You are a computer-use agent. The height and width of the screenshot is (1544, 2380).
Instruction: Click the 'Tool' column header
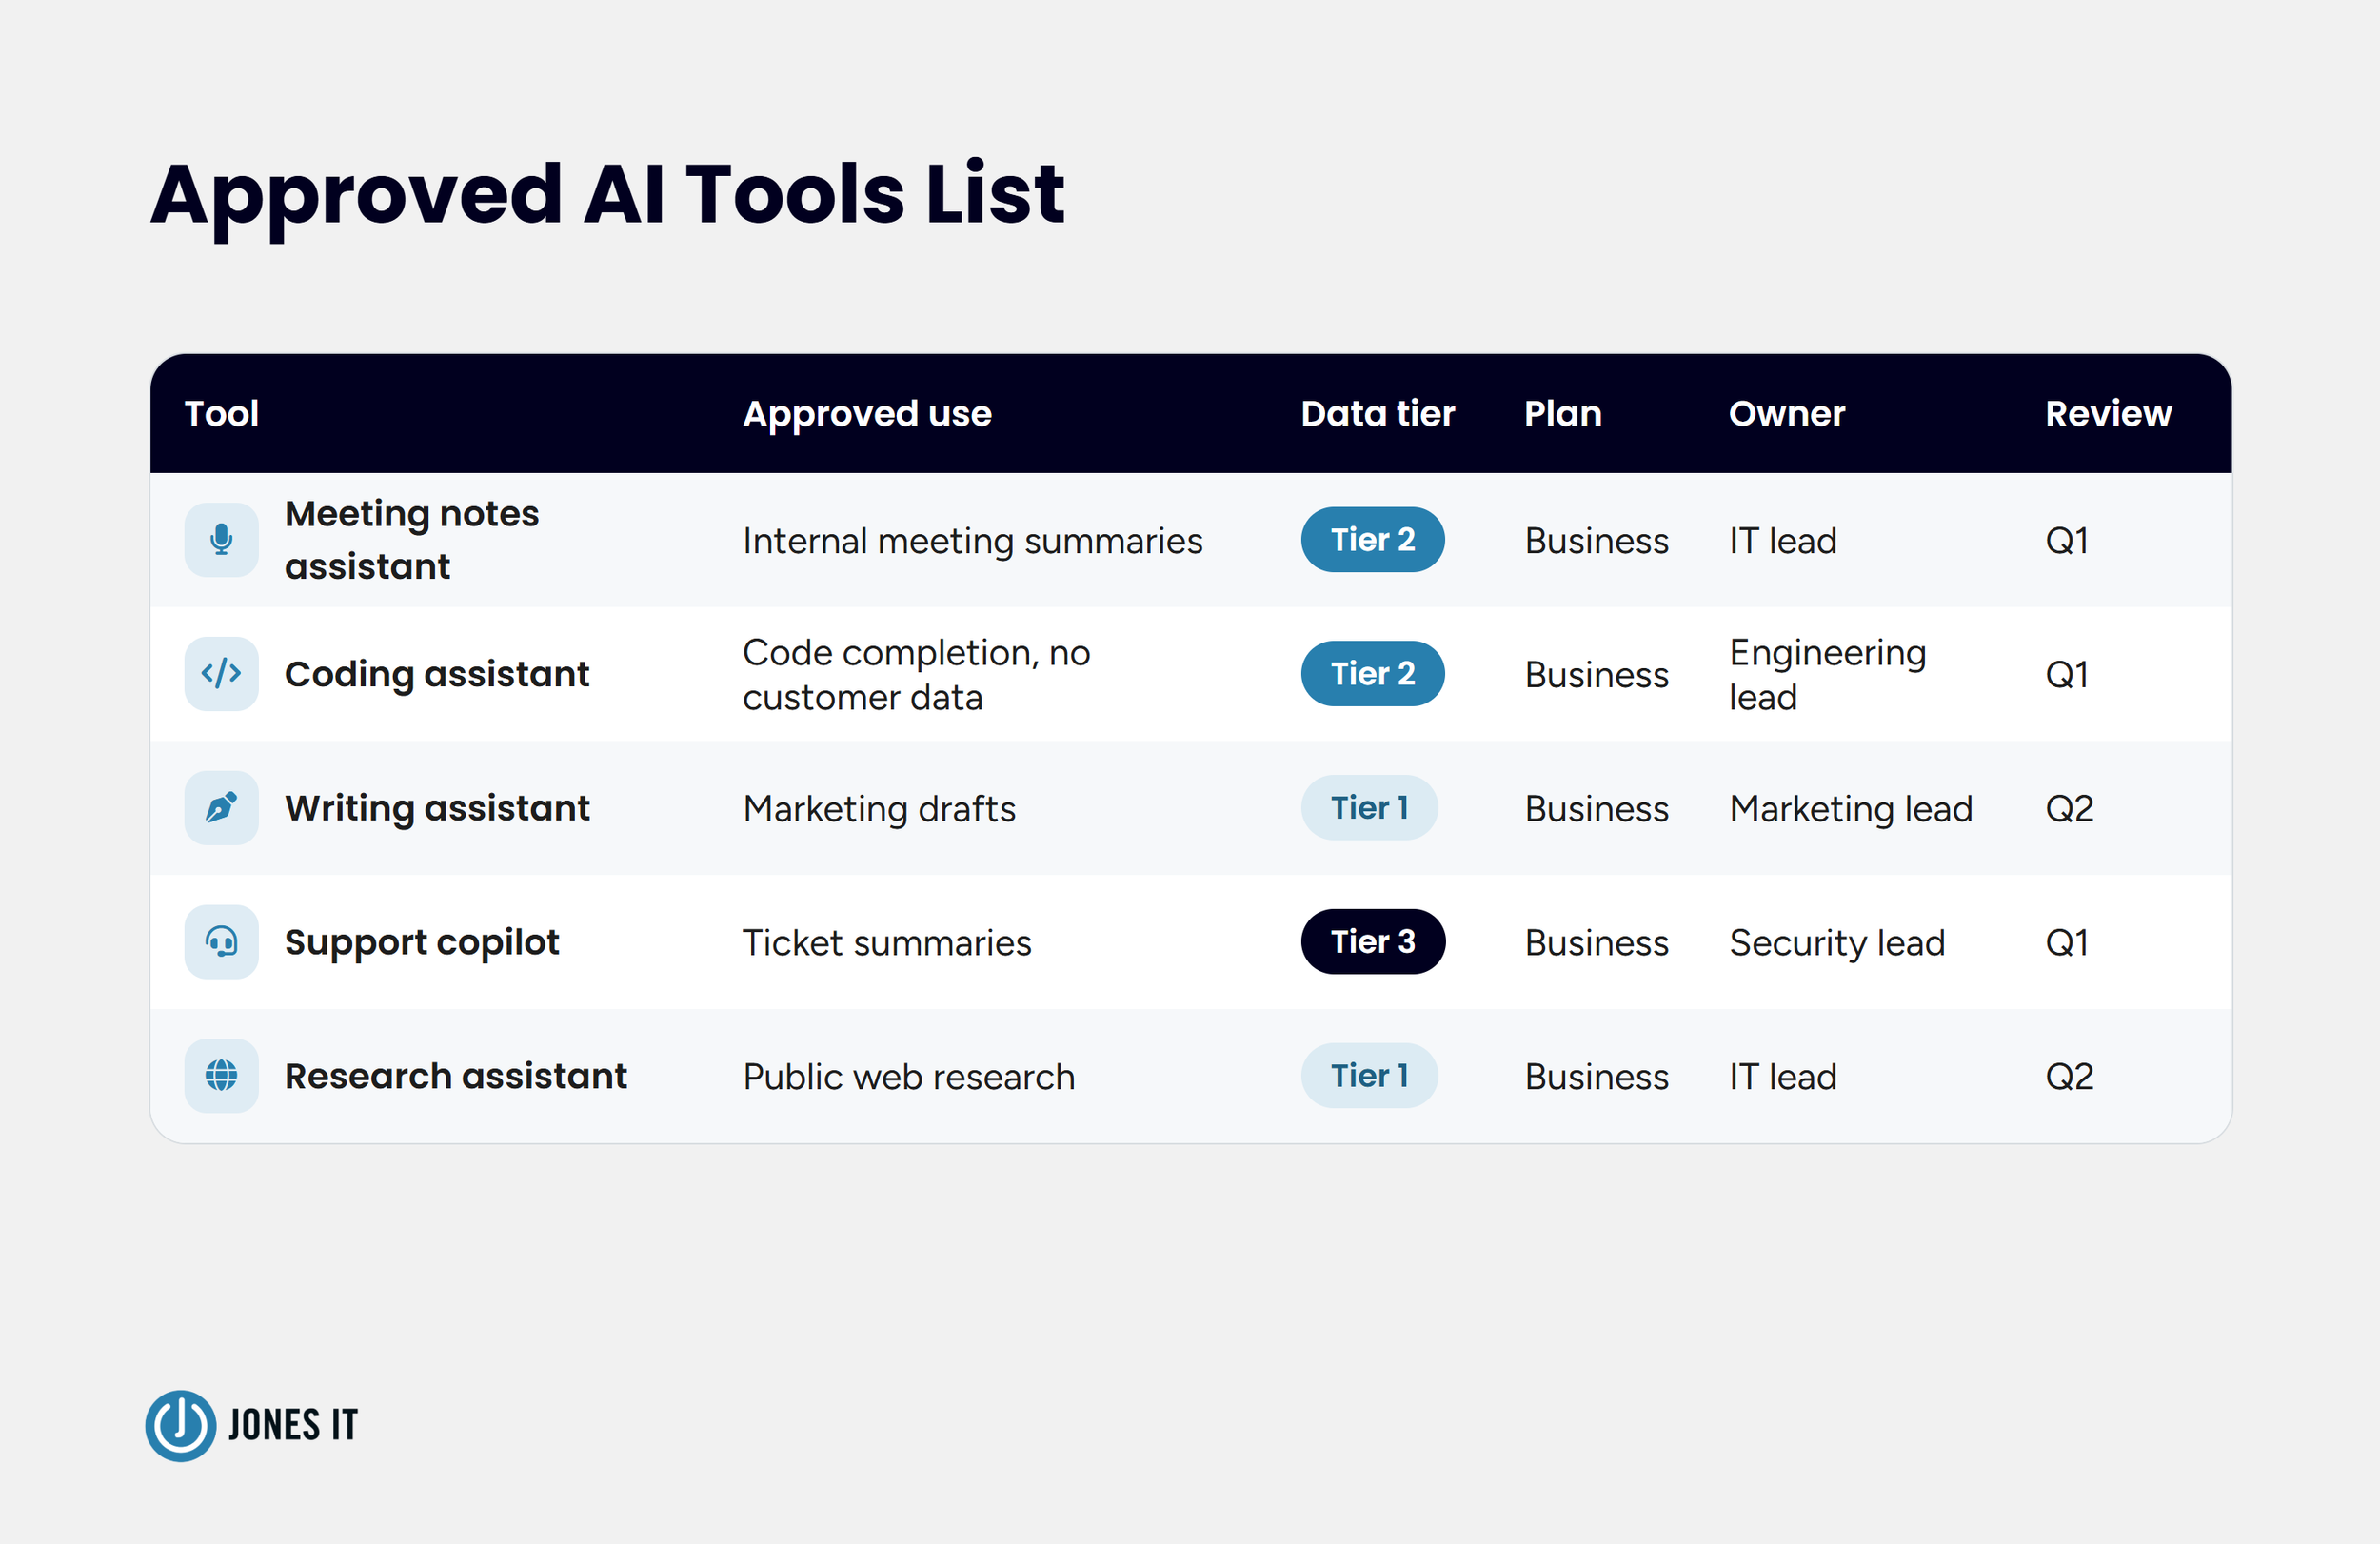(222, 413)
